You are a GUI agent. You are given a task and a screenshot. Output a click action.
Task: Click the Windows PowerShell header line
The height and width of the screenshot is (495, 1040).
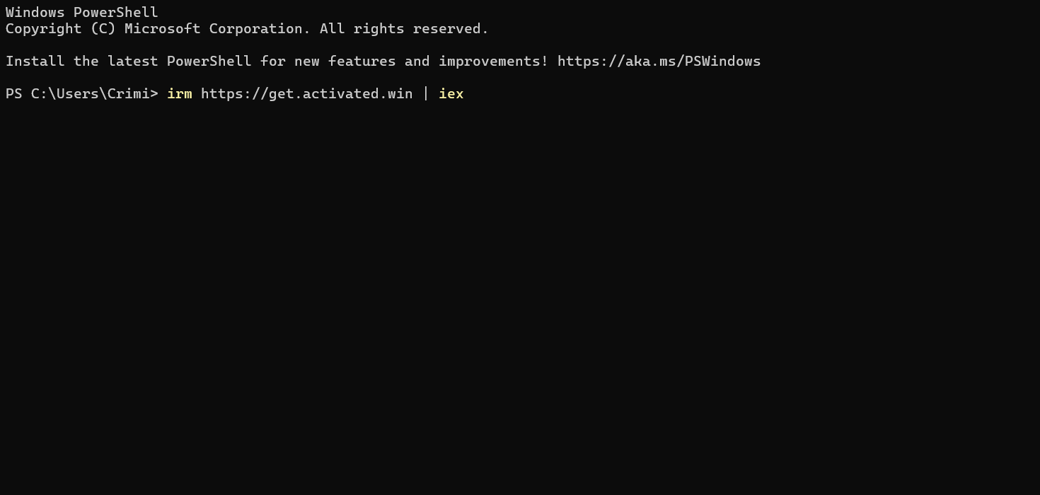tap(82, 12)
